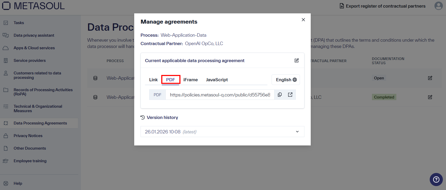The height and width of the screenshot is (190, 446).
Task: Click the Version history clock icon
Action: 142,117
